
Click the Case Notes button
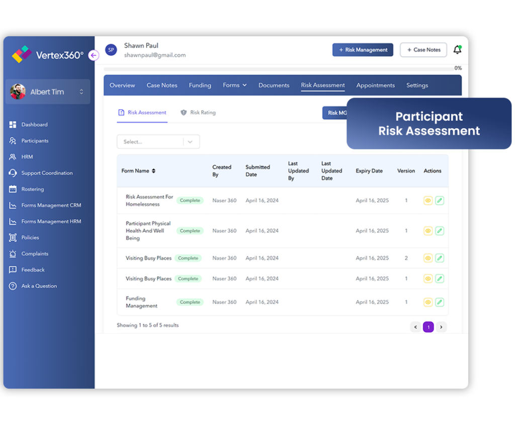(423, 50)
